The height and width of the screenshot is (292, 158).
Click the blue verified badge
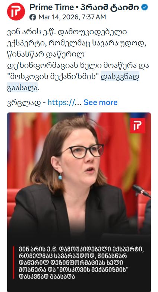tap(145, 7)
